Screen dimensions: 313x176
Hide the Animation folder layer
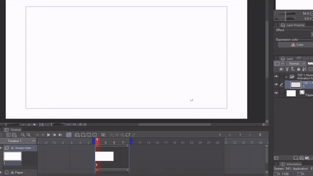(x=276, y=76)
